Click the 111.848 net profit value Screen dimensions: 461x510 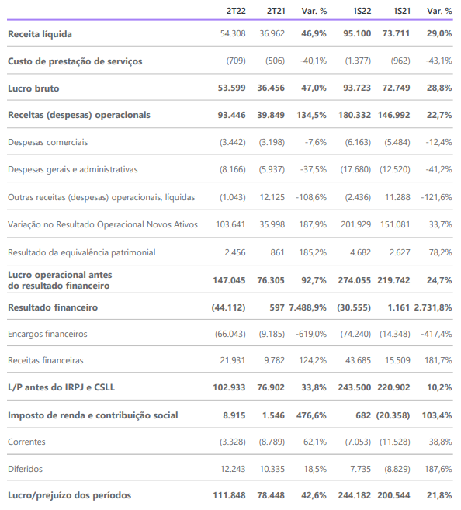(229, 496)
